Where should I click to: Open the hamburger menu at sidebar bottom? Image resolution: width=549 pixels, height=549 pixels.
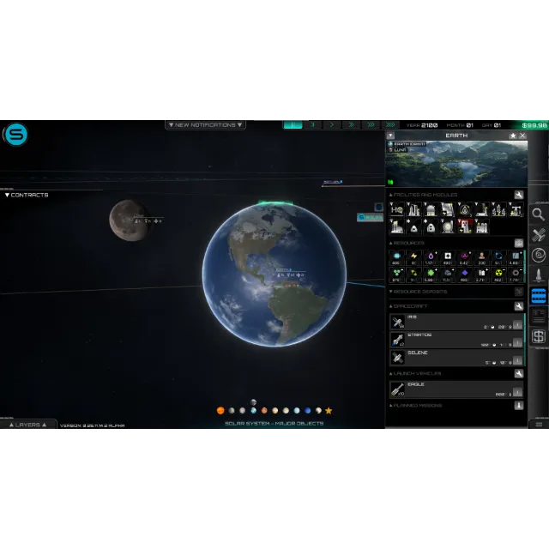[539, 425]
